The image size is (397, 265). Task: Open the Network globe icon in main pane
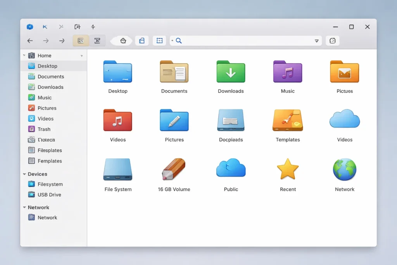[344, 170]
